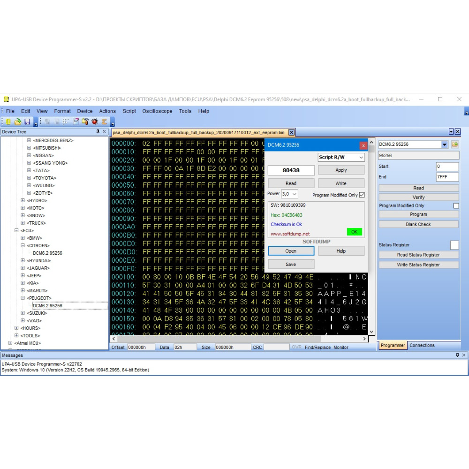Open a file with the folder toolbar icon
469x469 pixels.
[18, 122]
